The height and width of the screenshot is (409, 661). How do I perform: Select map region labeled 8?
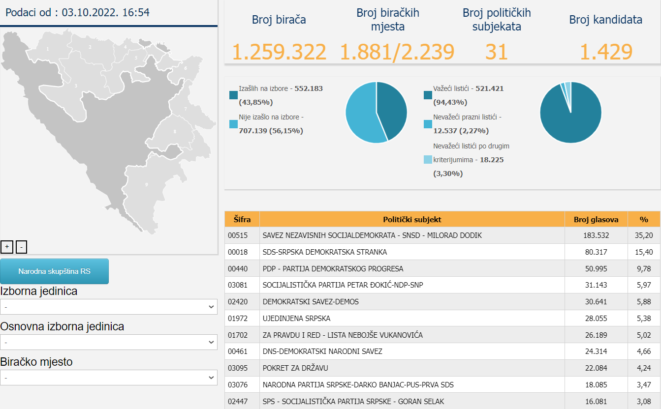pos(175,132)
